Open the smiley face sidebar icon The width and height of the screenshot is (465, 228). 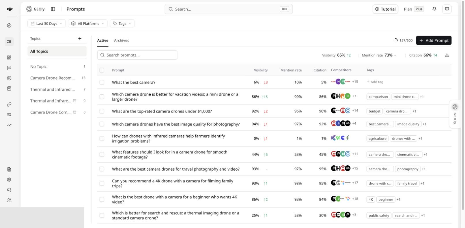coord(9,78)
